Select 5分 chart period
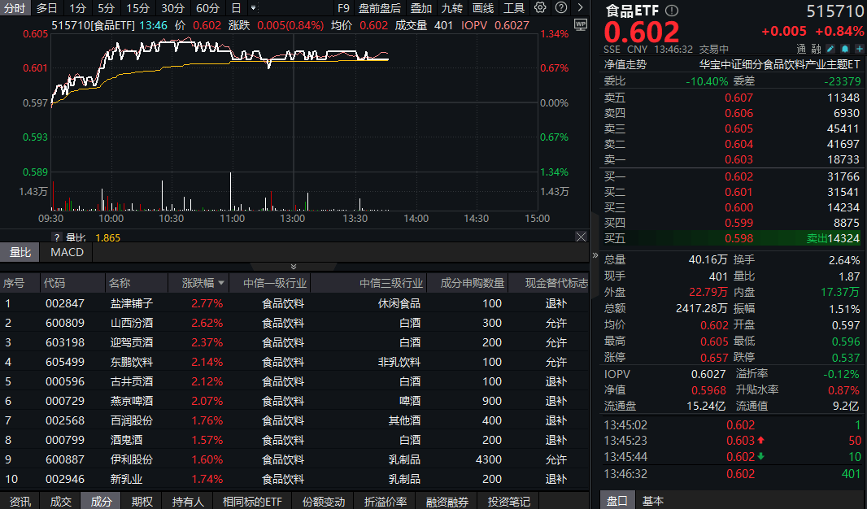 coord(107,8)
